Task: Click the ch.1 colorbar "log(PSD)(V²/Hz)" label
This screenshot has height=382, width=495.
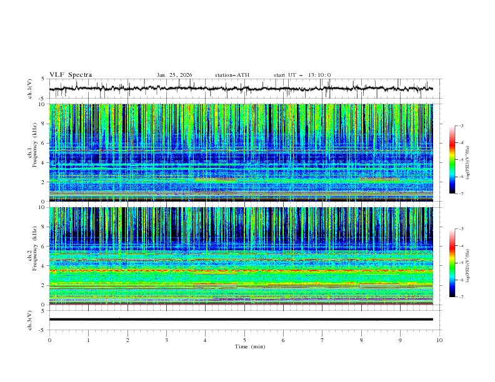Action: point(467,163)
